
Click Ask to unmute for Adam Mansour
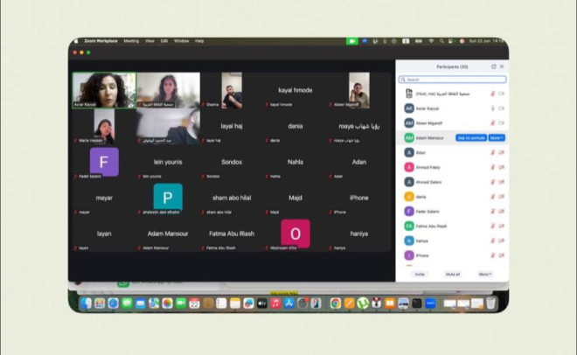pos(471,137)
